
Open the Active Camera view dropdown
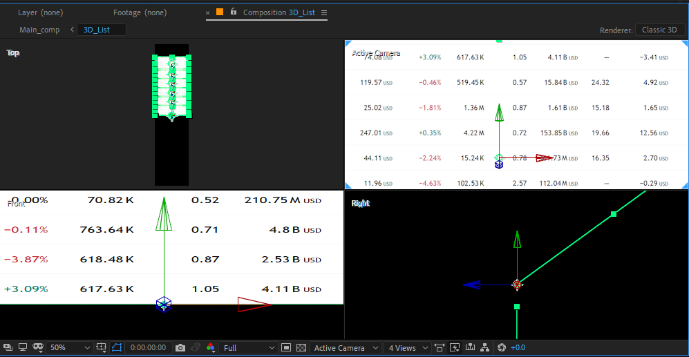(x=346, y=348)
